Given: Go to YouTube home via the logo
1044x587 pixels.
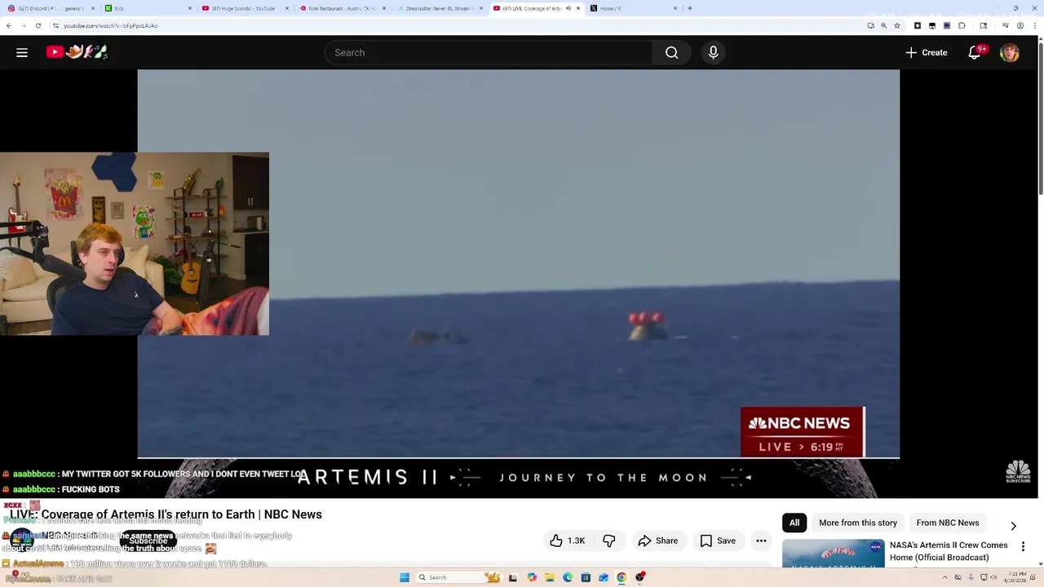Looking at the screenshot, I should 77,52.
